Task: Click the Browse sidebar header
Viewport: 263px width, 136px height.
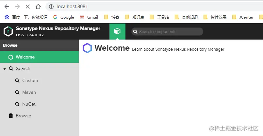Action: (39, 45)
